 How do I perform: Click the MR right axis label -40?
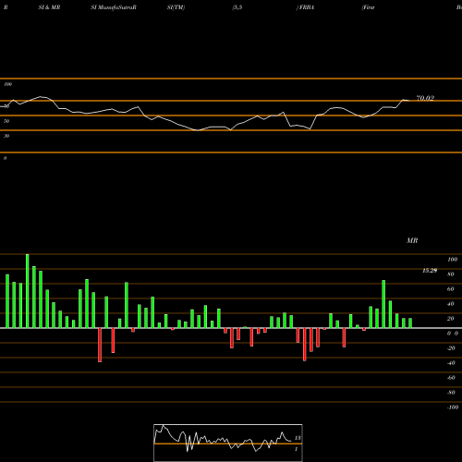point(451,363)
